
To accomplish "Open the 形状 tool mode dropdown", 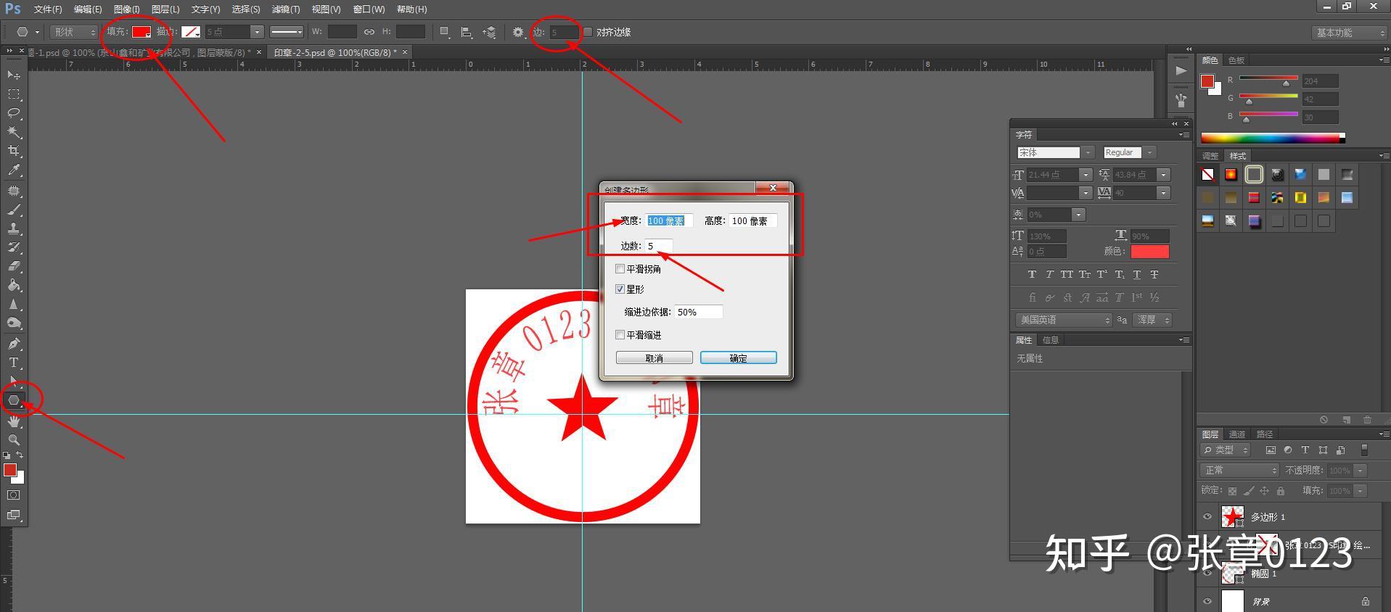I will pos(74,32).
